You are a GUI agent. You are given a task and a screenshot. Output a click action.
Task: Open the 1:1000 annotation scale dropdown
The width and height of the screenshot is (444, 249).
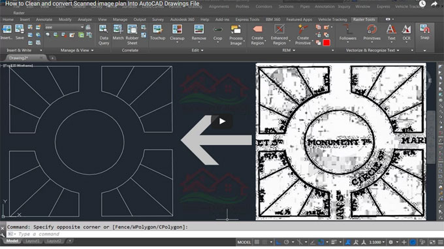377,242
